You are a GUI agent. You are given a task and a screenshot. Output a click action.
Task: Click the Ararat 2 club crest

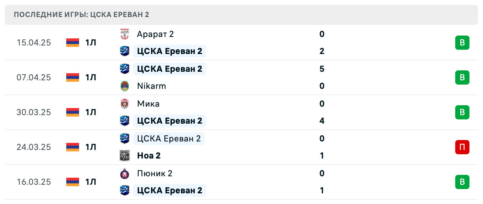tap(124, 34)
